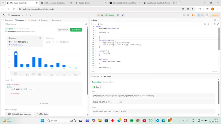The width and height of the screenshot is (221, 124).
Task: Open Windows Start menu
Action: [42, 120]
